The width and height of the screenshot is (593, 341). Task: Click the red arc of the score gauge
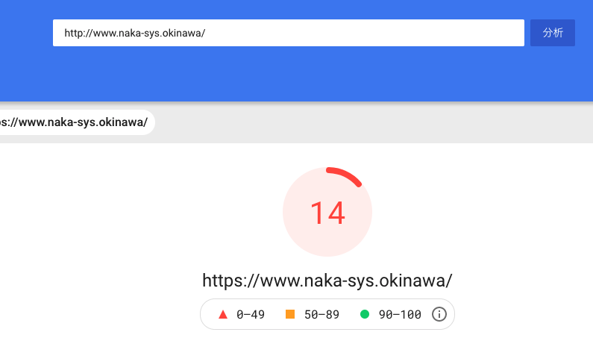point(346,175)
